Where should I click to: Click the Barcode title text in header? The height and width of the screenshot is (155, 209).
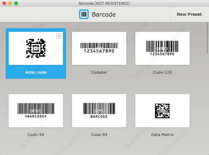[x=104, y=14]
